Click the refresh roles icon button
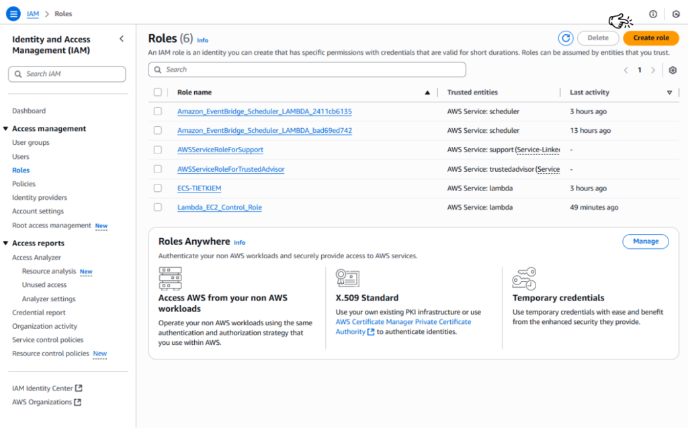The width and height of the screenshot is (688, 432). (x=566, y=38)
